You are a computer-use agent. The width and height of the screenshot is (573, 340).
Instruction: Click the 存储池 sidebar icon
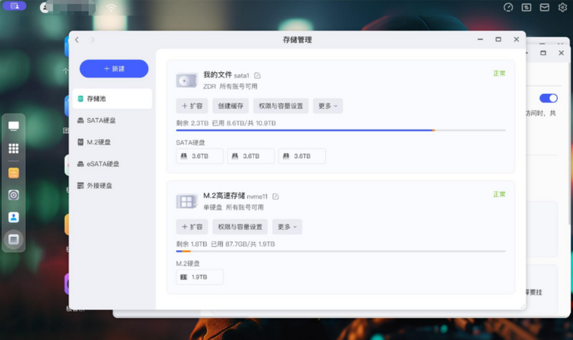tap(80, 99)
